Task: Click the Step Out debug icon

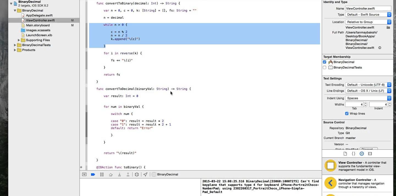Action: coord(128,174)
